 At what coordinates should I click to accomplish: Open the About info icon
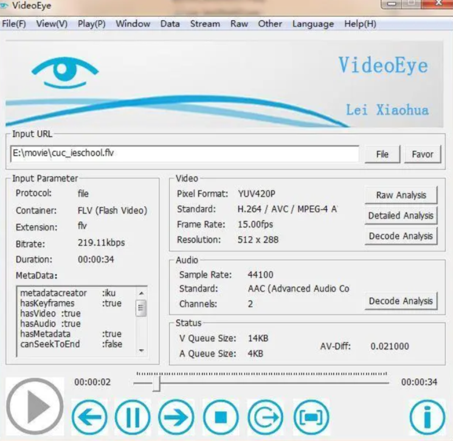[427, 417]
